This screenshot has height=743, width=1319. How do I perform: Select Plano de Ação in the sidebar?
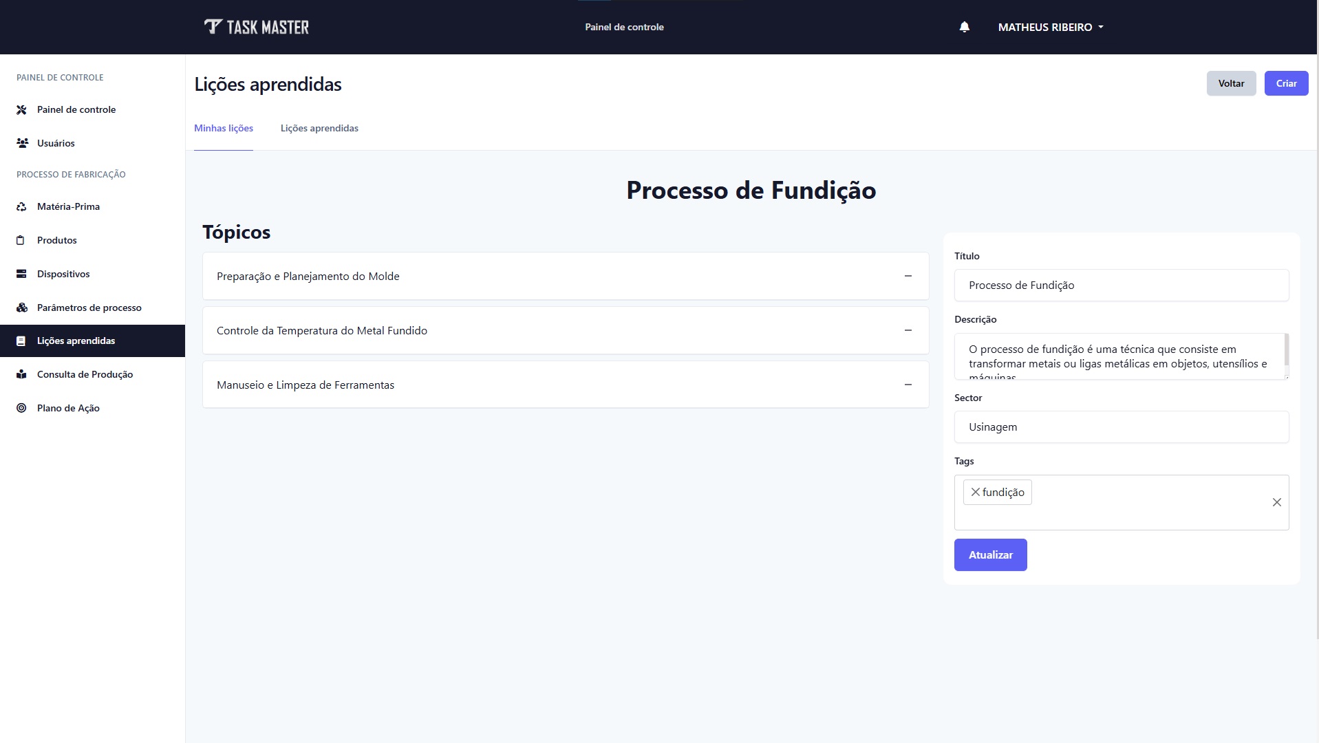(x=67, y=407)
